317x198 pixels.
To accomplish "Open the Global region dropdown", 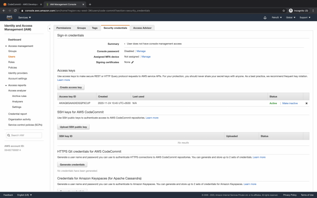I will pos(290,17).
